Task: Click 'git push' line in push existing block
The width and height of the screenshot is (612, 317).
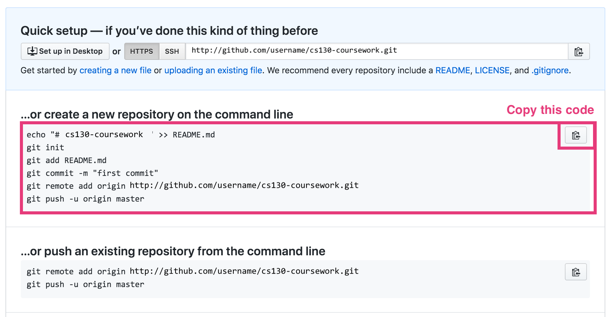Action: (x=85, y=284)
